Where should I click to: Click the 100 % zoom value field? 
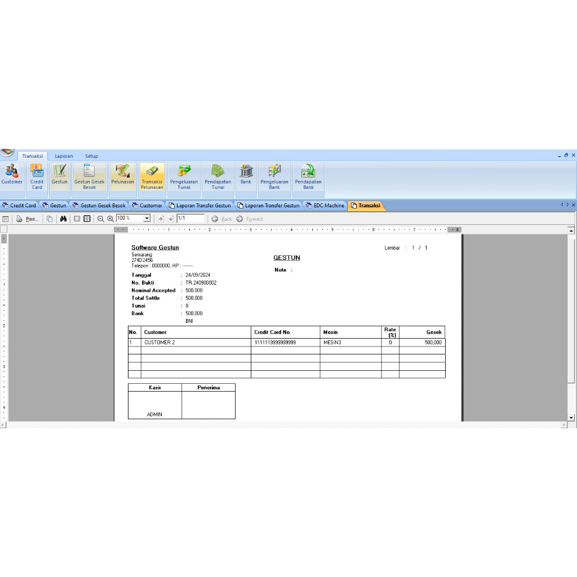(x=130, y=218)
